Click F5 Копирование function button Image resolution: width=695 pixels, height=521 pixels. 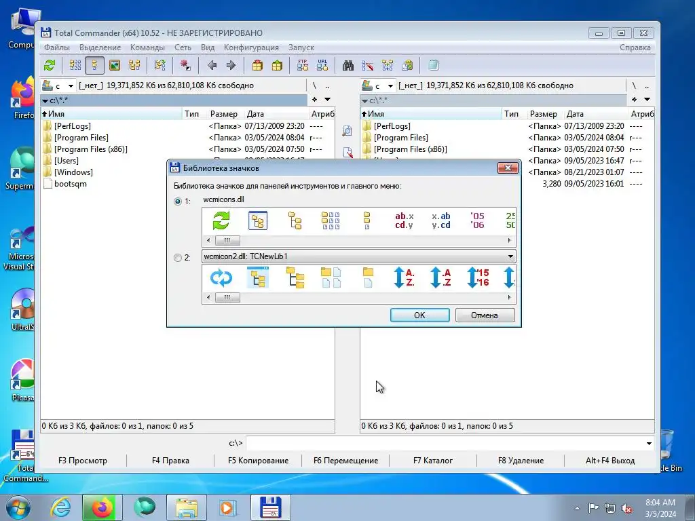[258, 461]
